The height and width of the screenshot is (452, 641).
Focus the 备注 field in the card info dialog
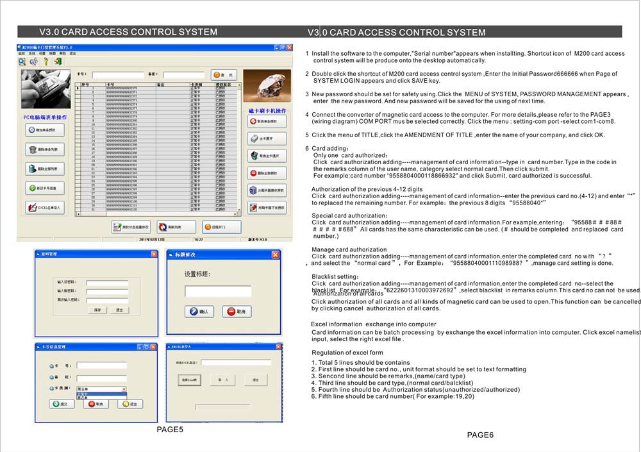102,378
